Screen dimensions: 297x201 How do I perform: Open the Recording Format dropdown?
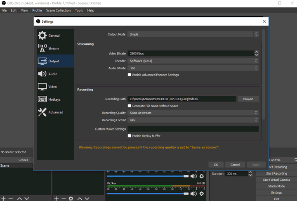click(193, 120)
